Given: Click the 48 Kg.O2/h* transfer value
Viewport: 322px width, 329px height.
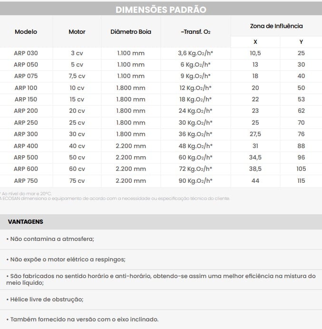Looking at the screenshot, I should pos(195,146).
